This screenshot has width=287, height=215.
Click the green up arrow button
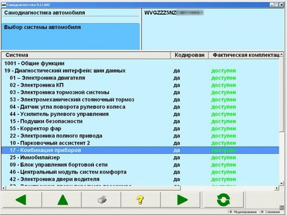pos(62,200)
